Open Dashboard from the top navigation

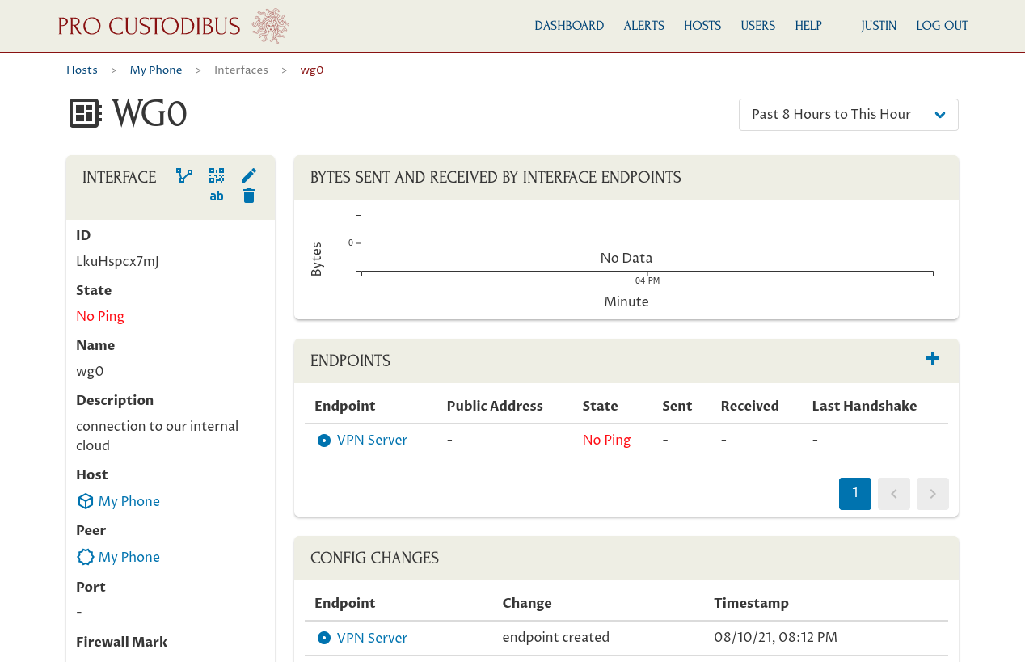[569, 26]
